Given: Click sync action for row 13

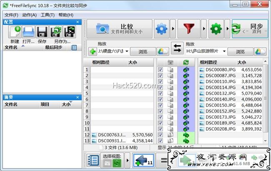Looking at the screenshot, I should tap(186, 141).
